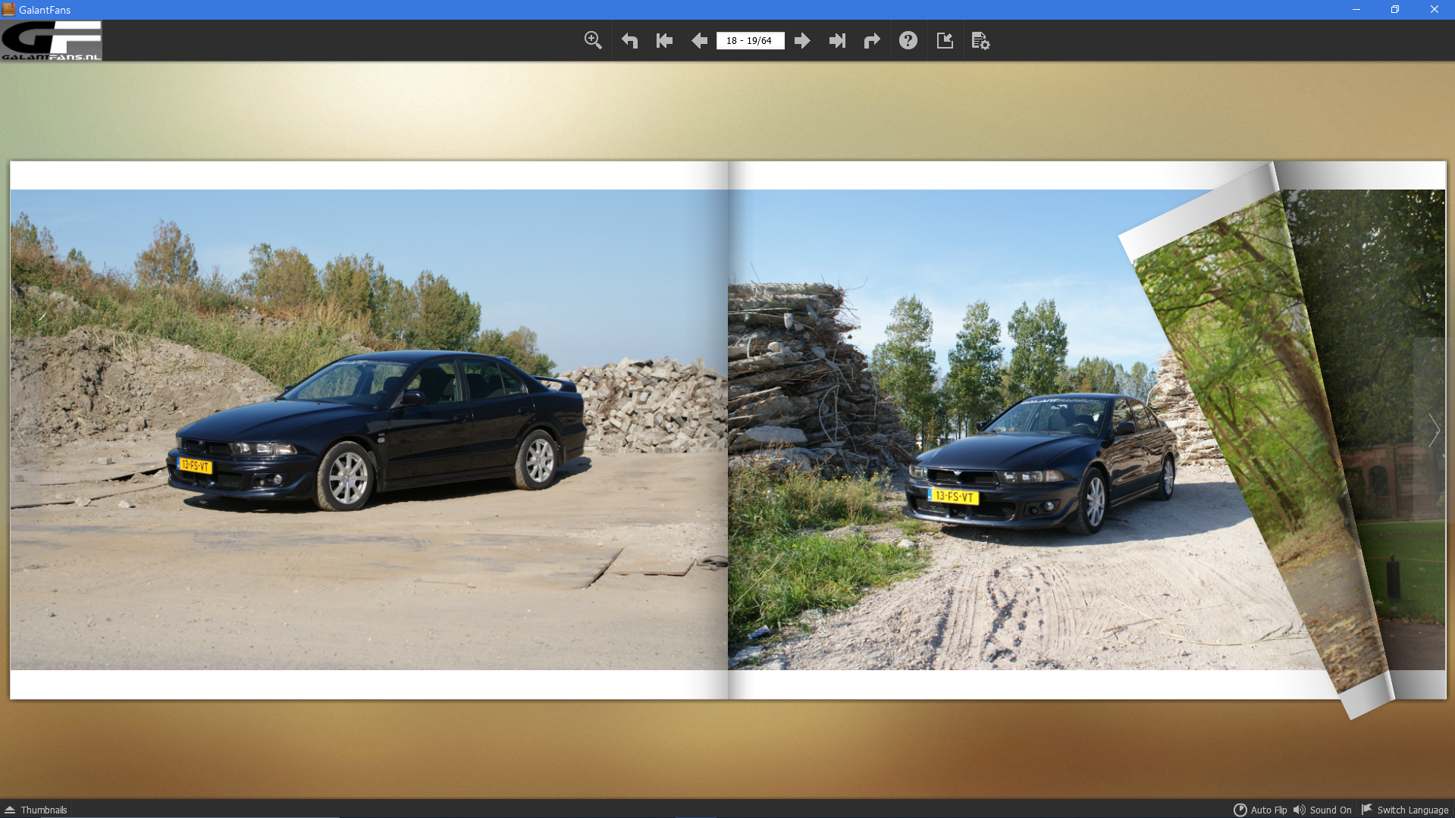
Task: Jump to the last page
Action: (x=837, y=41)
